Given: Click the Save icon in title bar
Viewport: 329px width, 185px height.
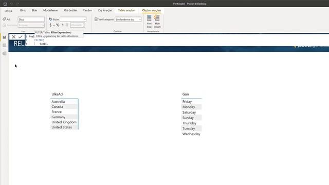Looking at the screenshot, I should (x=5, y=4).
